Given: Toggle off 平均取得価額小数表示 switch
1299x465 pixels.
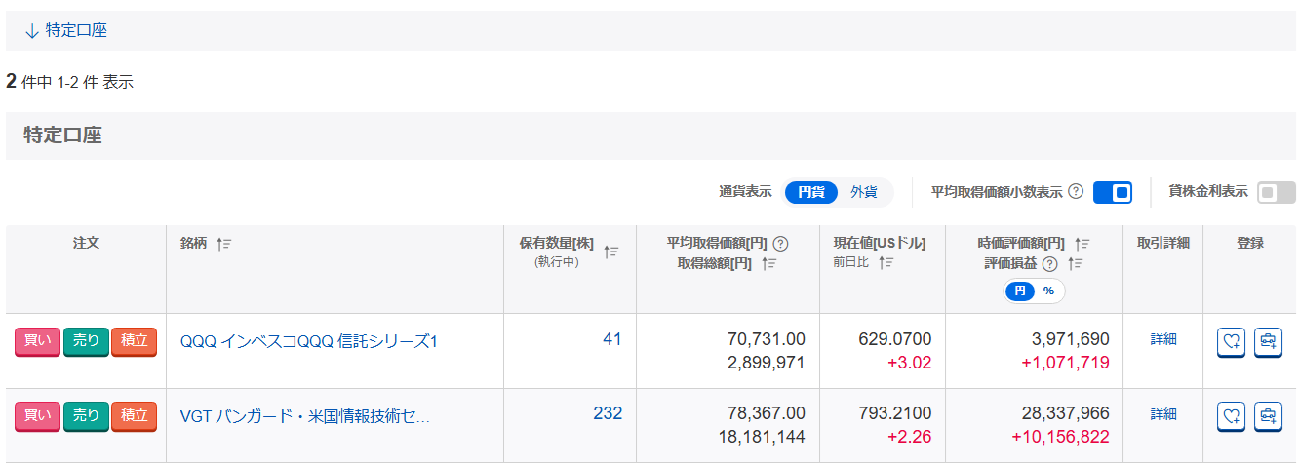Looking at the screenshot, I should coord(1113,192).
